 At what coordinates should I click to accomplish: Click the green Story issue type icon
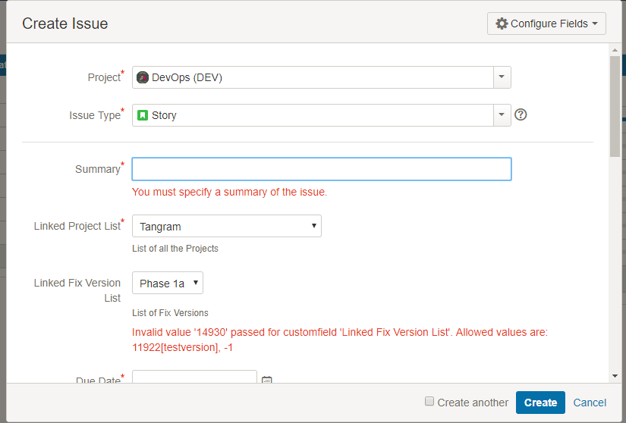click(x=143, y=115)
